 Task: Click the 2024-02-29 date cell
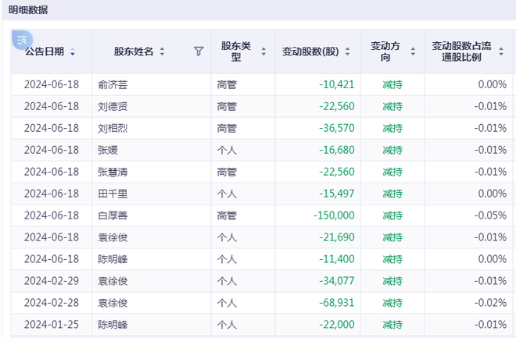pos(52,281)
